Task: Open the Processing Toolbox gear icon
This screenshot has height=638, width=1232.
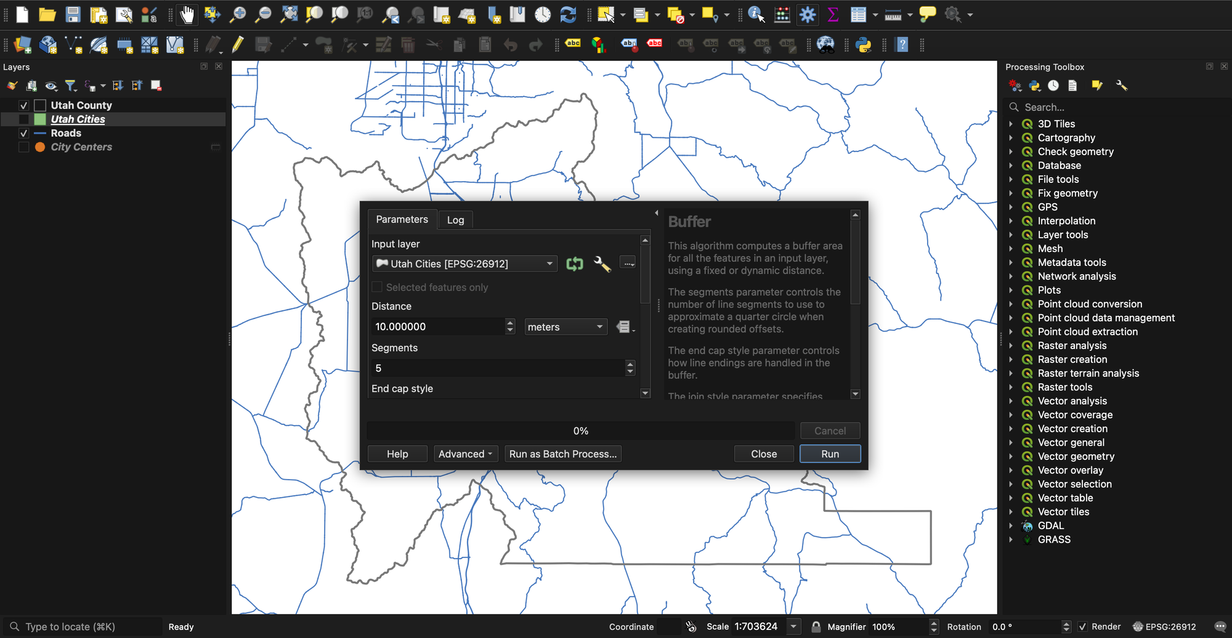Action: [x=808, y=14]
